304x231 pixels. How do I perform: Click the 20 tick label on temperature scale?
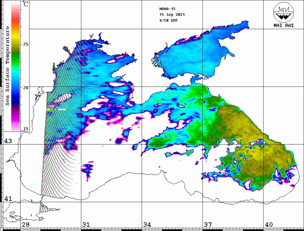tap(26, 87)
